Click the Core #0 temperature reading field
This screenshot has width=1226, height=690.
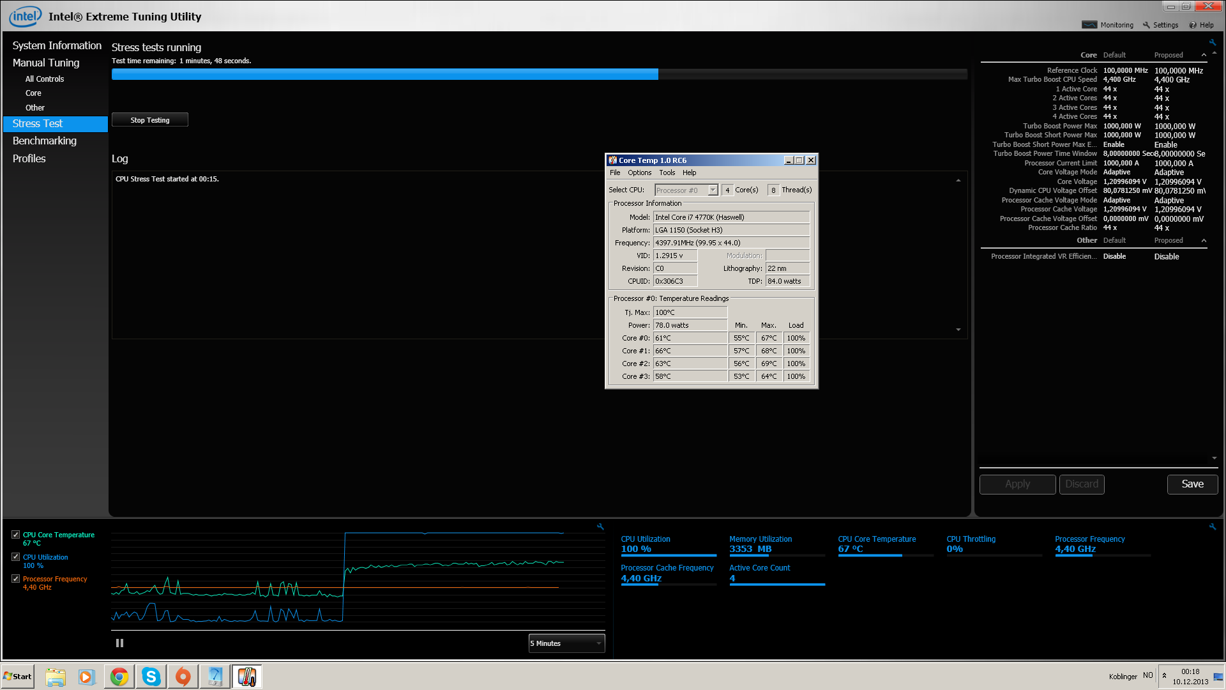click(x=690, y=338)
